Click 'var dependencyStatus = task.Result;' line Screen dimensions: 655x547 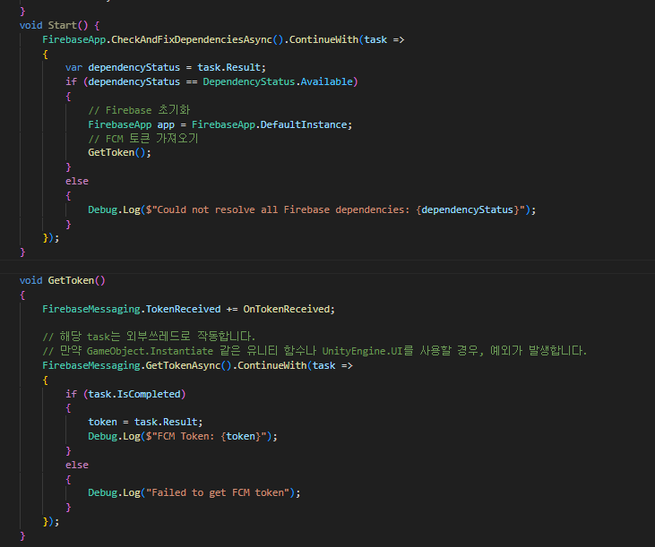pyautogui.click(x=166, y=68)
